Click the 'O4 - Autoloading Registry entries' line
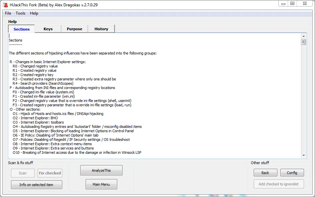The image size is (315, 197). pos(77,127)
